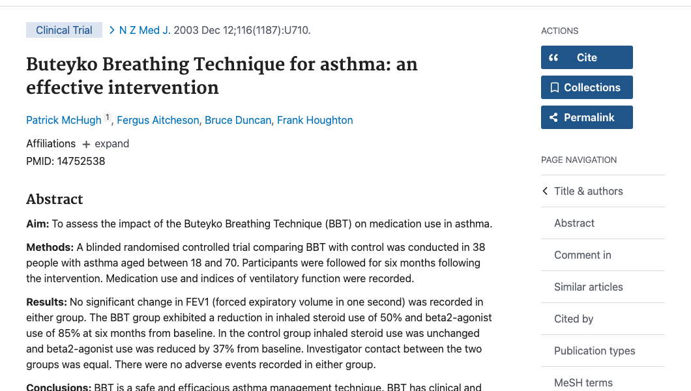
Task: Select the Clinical Trial publication type label
Action: coord(64,30)
